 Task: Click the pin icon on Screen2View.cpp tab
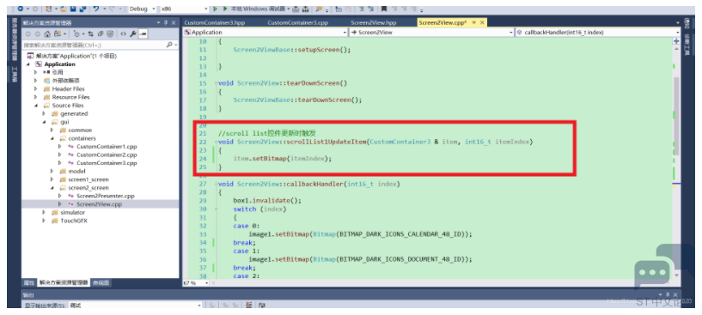(474, 23)
